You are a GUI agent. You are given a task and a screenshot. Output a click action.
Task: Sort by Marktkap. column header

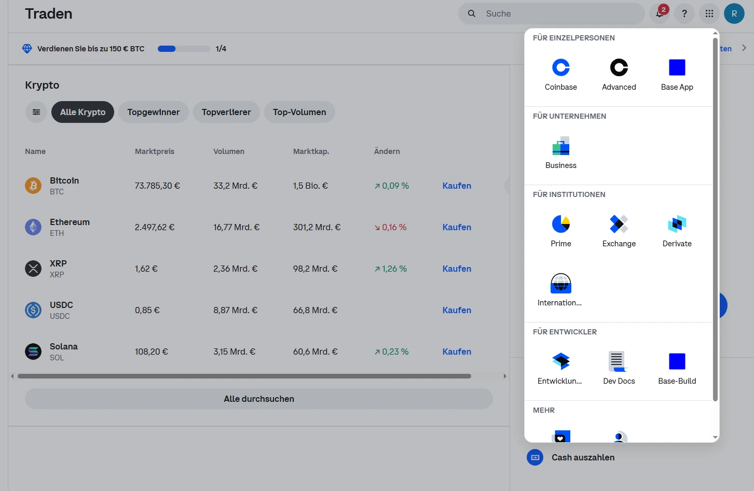coord(311,151)
